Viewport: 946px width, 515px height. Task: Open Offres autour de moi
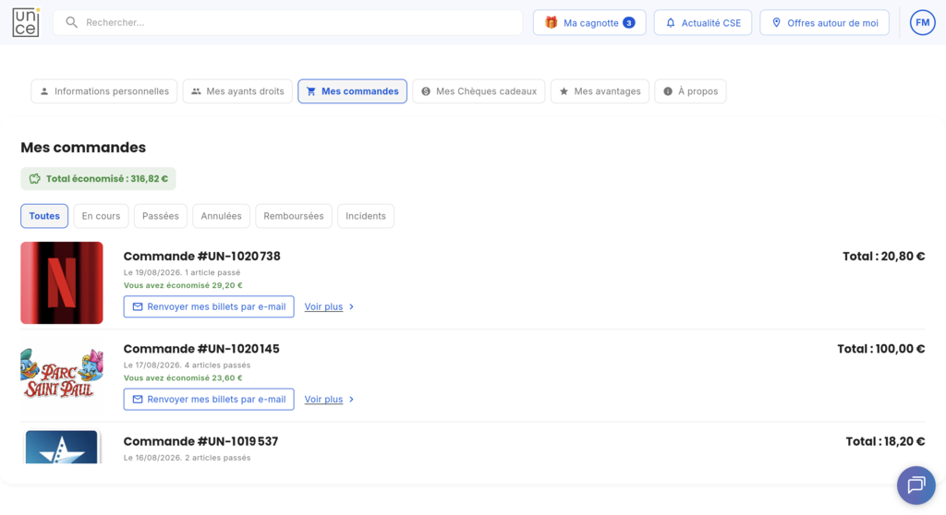tap(824, 22)
